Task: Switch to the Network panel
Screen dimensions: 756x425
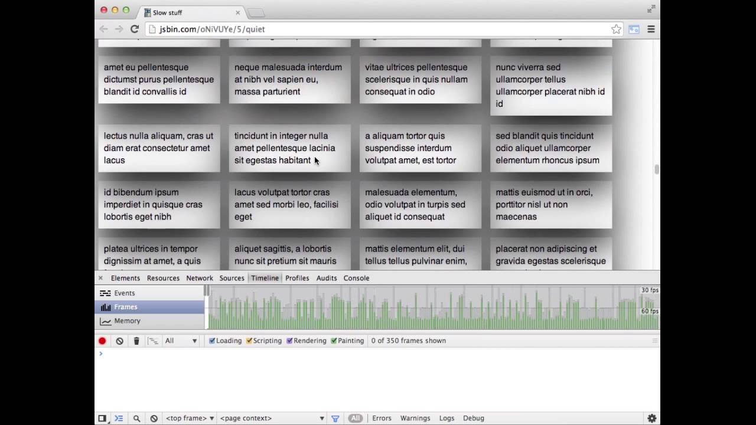Action: [x=200, y=278]
